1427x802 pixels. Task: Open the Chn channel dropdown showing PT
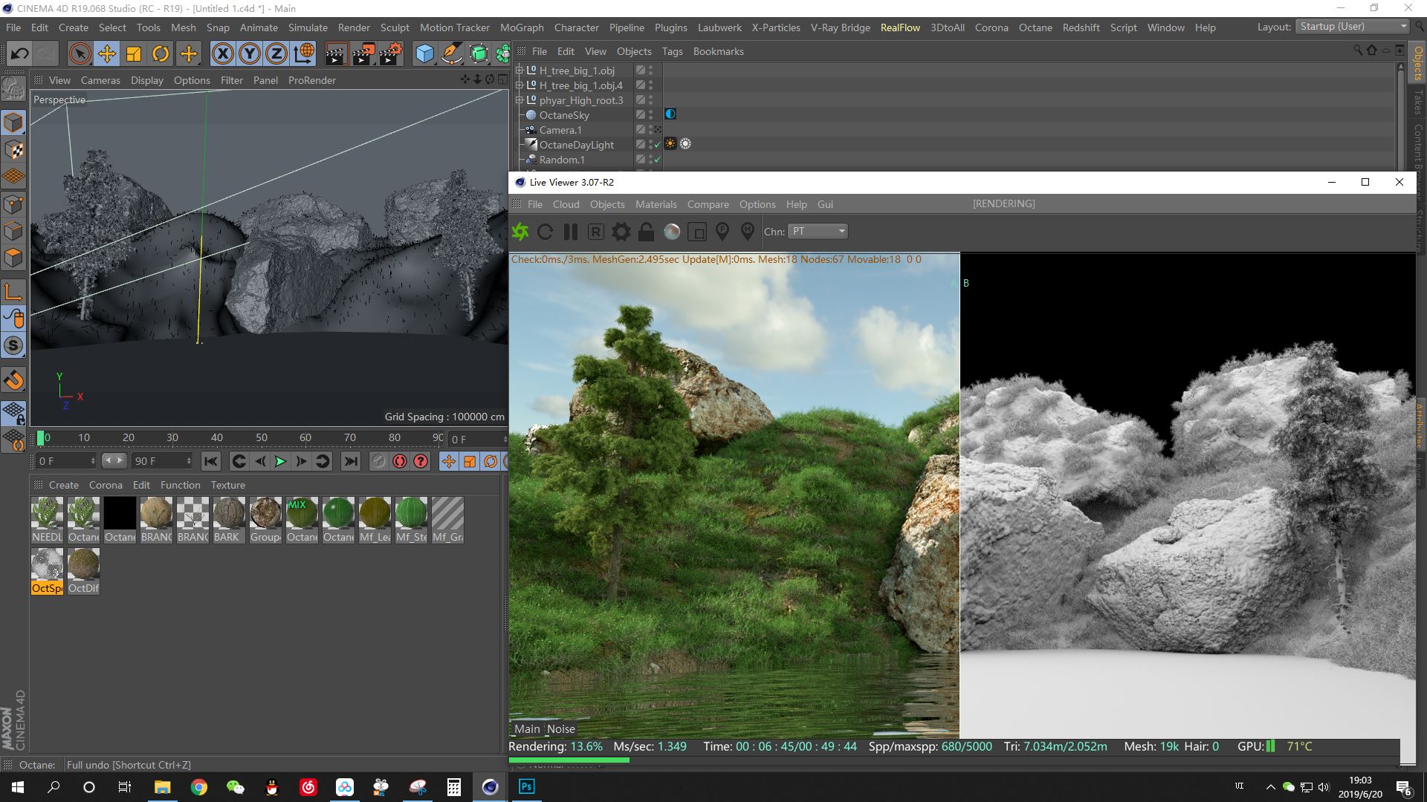(x=818, y=231)
